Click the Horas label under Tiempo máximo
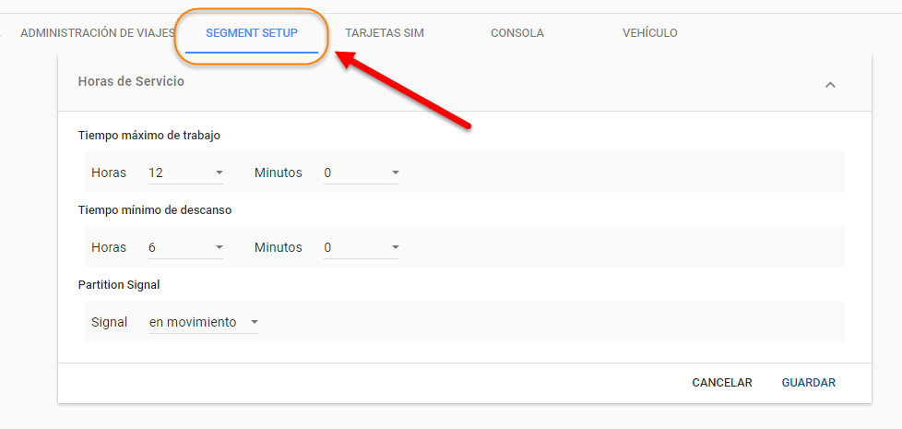Image resolution: width=902 pixels, height=429 pixels. tap(109, 173)
